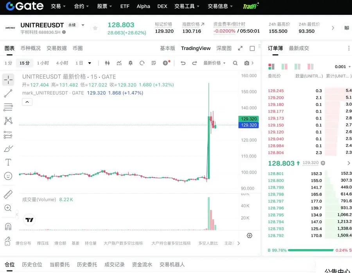Select the crosshair cursor tool

click(8, 80)
